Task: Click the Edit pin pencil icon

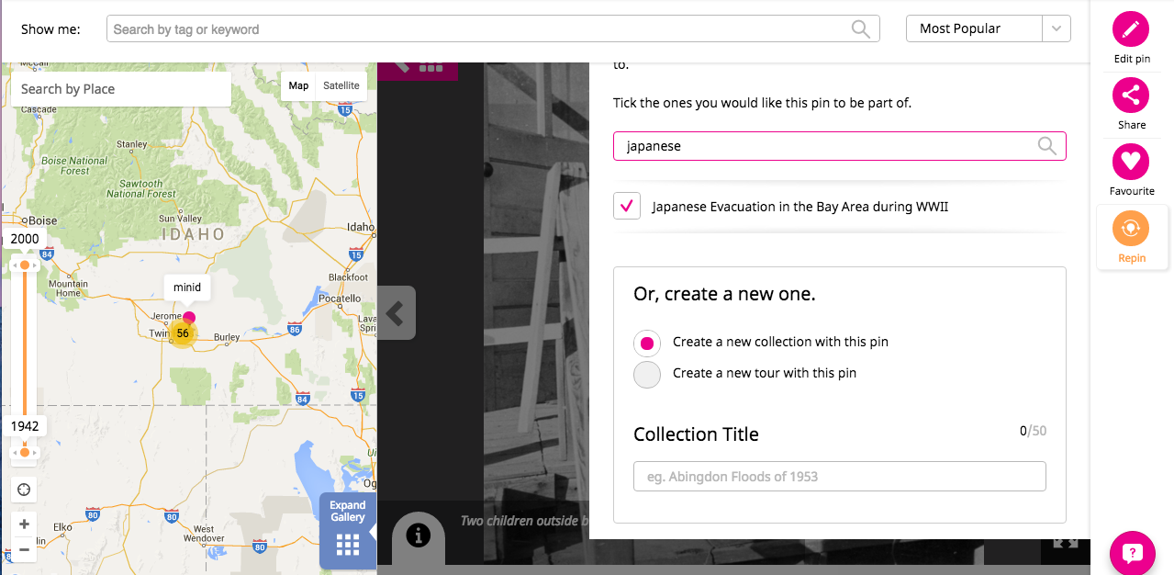Action: coord(1131,29)
